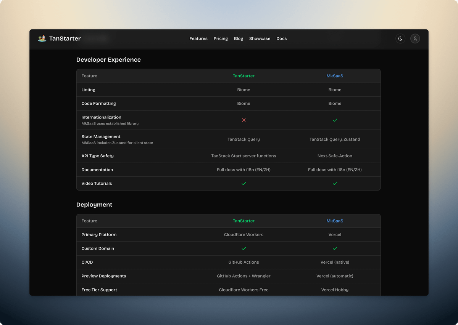Click MkSaaS checkmark for Custom Domain
The width and height of the screenshot is (458, 325).
(x=335, y=248)
